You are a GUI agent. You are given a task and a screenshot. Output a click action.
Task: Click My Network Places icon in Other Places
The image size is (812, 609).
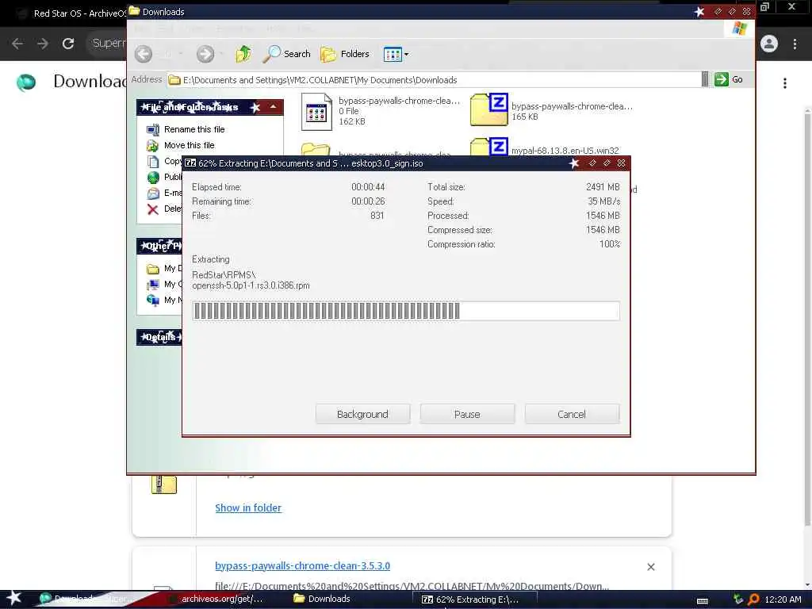153,300
